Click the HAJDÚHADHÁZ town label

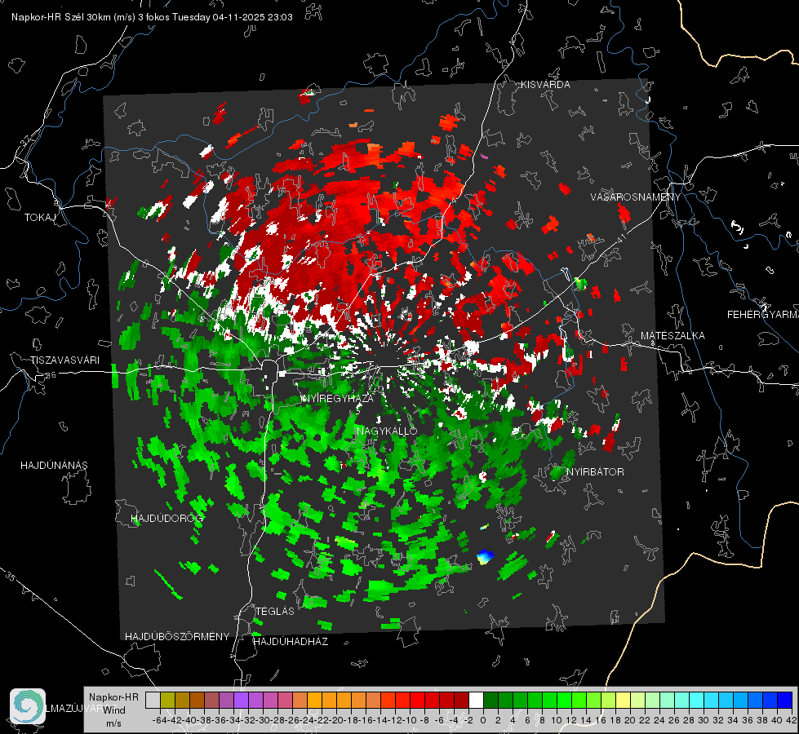pos(291,641)
